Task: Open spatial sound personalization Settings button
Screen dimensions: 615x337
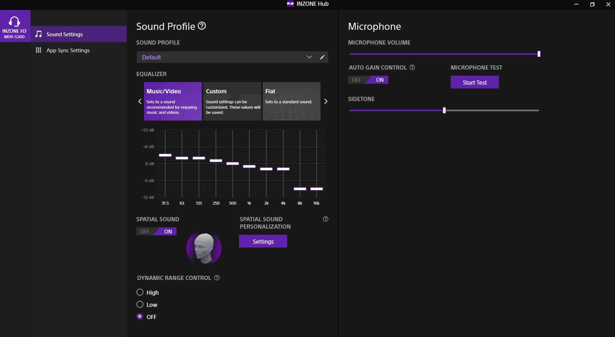Action: pyautogui.click(x=263, y=241)
